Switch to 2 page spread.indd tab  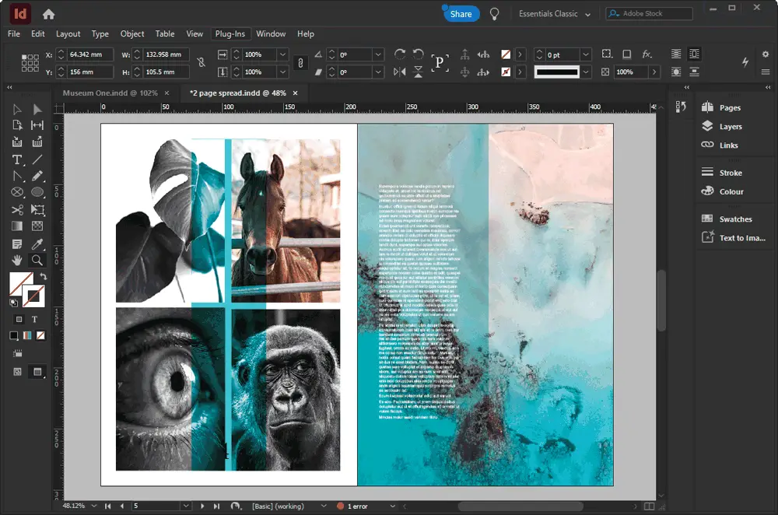[x=237, y=93]
